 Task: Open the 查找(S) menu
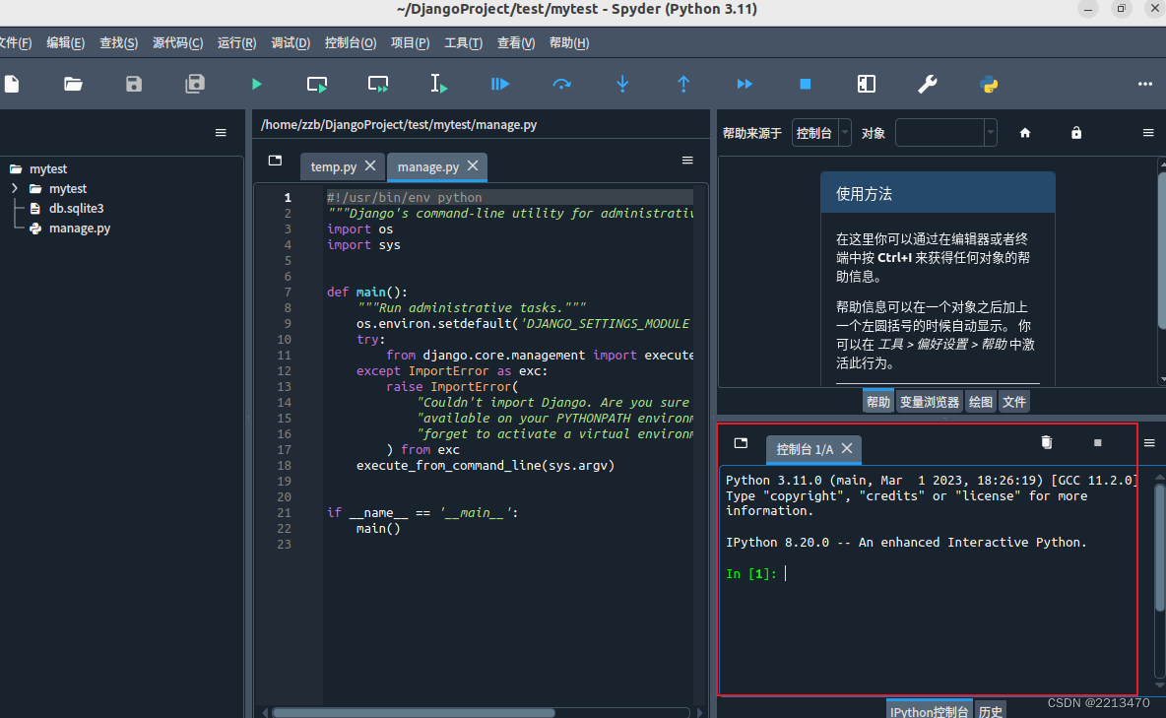tap(119, 42)
